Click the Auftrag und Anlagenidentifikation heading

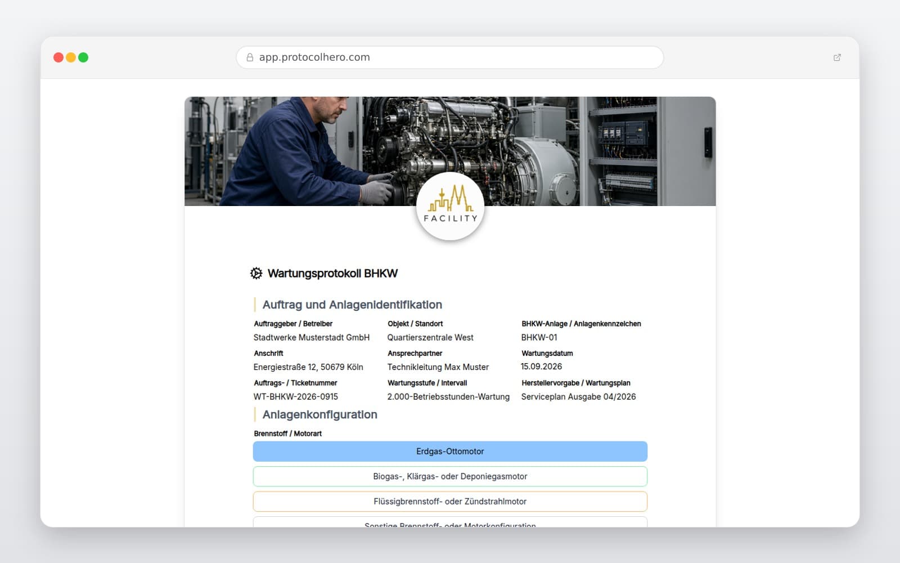pos(352,305)
